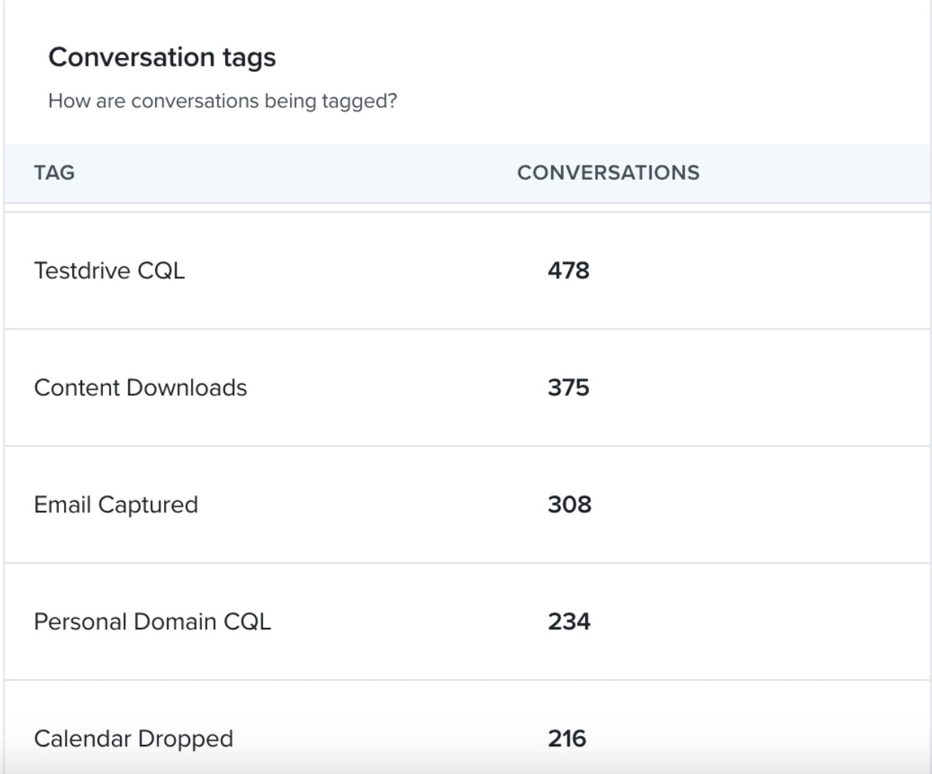Select the Testdrive CQL tag row
Image resolution: width=932 pixels, height=774 pixels.
click(x=467, y=271)
